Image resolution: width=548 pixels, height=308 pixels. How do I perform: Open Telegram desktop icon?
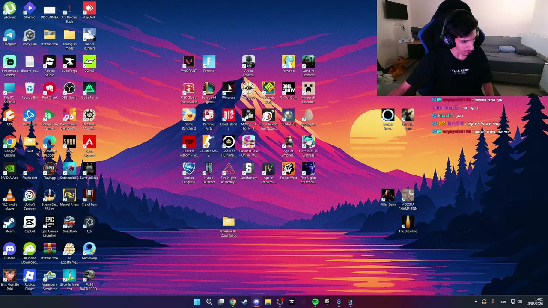(x=9, y=38)
